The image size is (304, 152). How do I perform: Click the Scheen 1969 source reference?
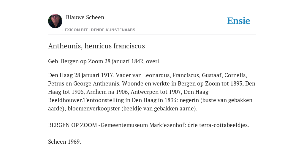pyautogui.click(x=64, y=142)
